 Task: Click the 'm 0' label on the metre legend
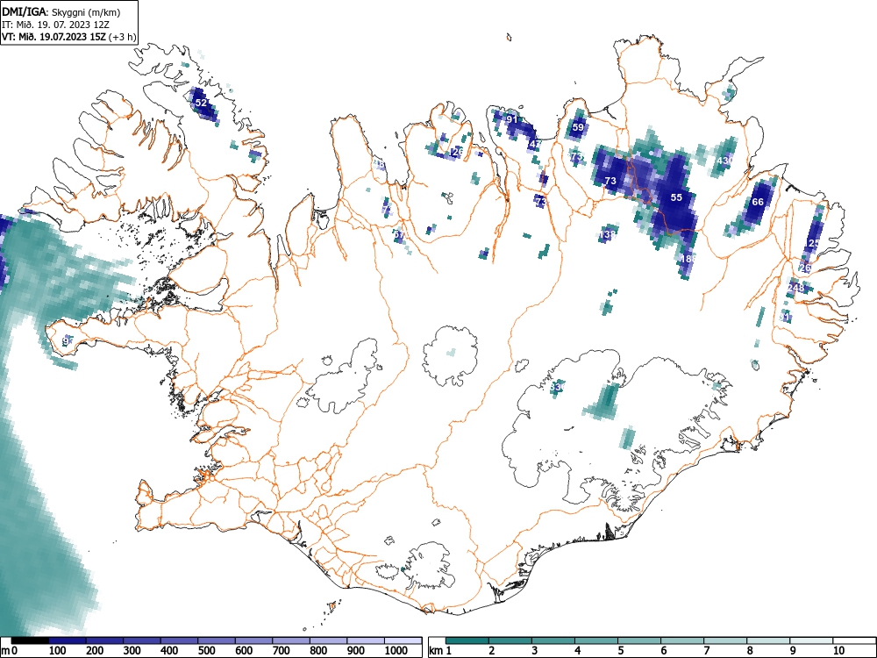point(10,651)
